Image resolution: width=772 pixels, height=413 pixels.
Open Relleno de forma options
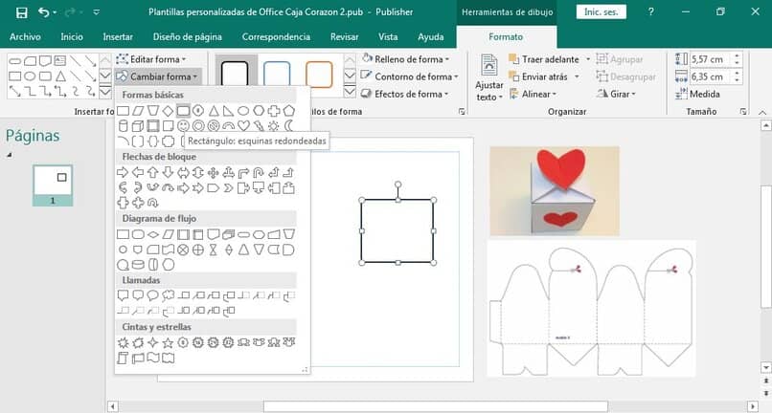click(405, 59)
